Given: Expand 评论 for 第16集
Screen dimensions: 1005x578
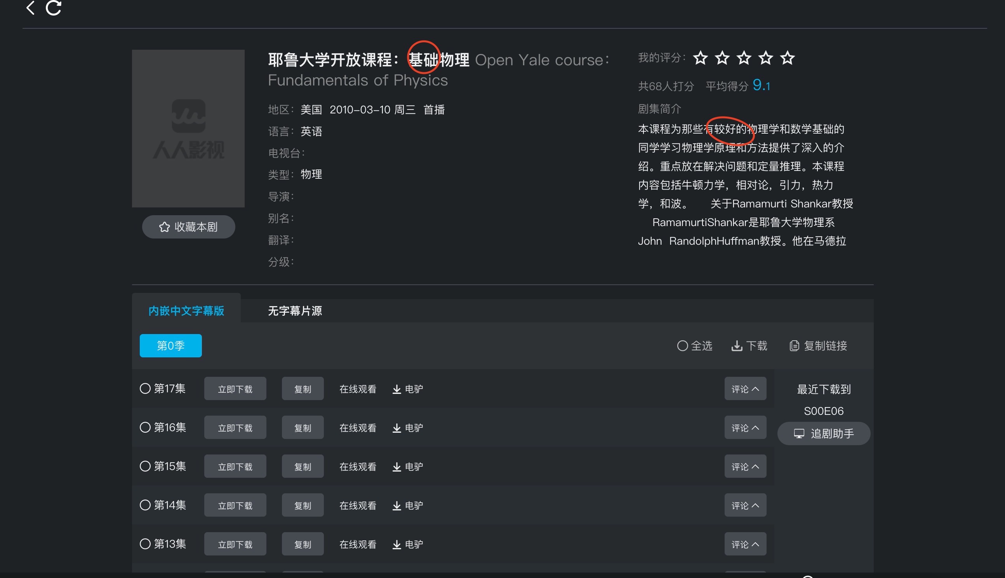Looking at the screenshot, I should 745,428.
